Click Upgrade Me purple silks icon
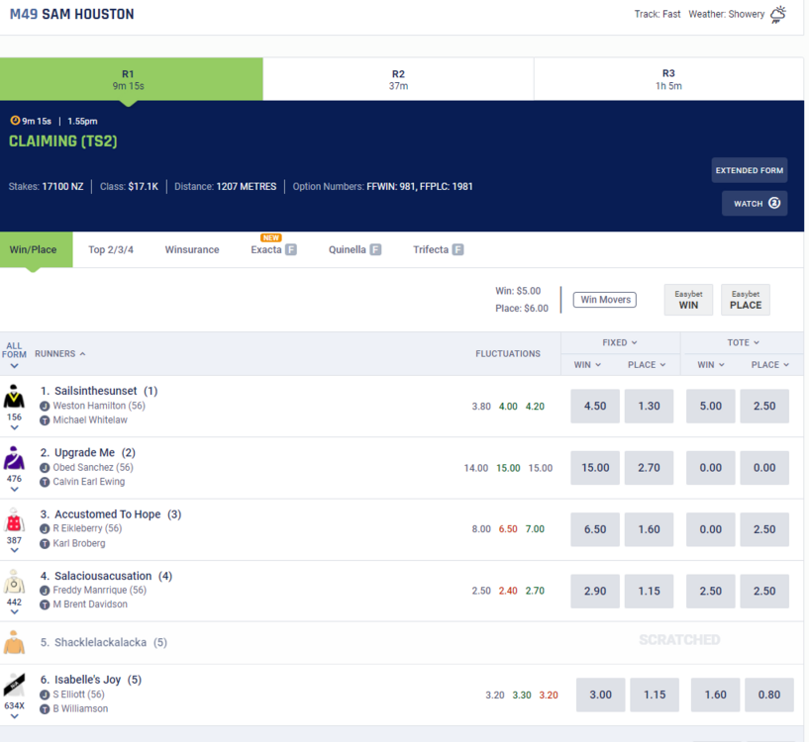 pos(14,458)
